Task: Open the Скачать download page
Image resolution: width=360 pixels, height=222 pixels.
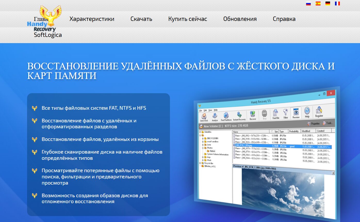Action: coord(141,19)
